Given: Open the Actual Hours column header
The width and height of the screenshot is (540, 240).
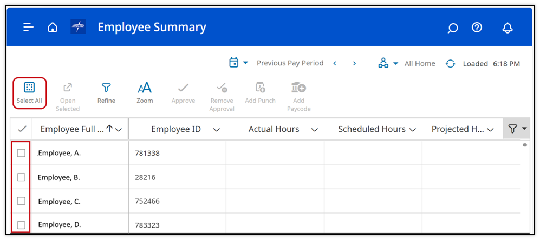Looking at the screenshot, I should coord(274,129).
